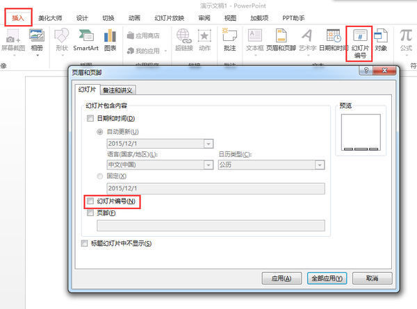Check the 幻灯片编号 checkbox

tap(90, 201)
